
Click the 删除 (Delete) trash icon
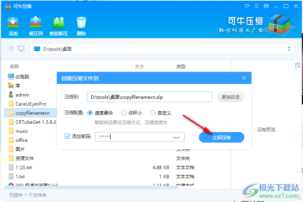81,26
